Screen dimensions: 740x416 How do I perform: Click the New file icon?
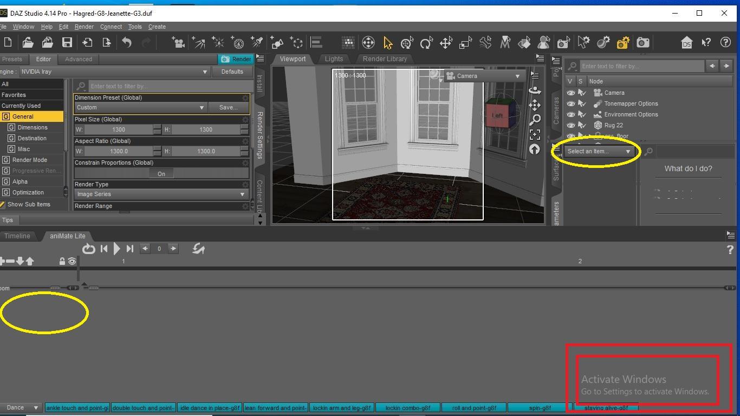click(x=8, y=42)
